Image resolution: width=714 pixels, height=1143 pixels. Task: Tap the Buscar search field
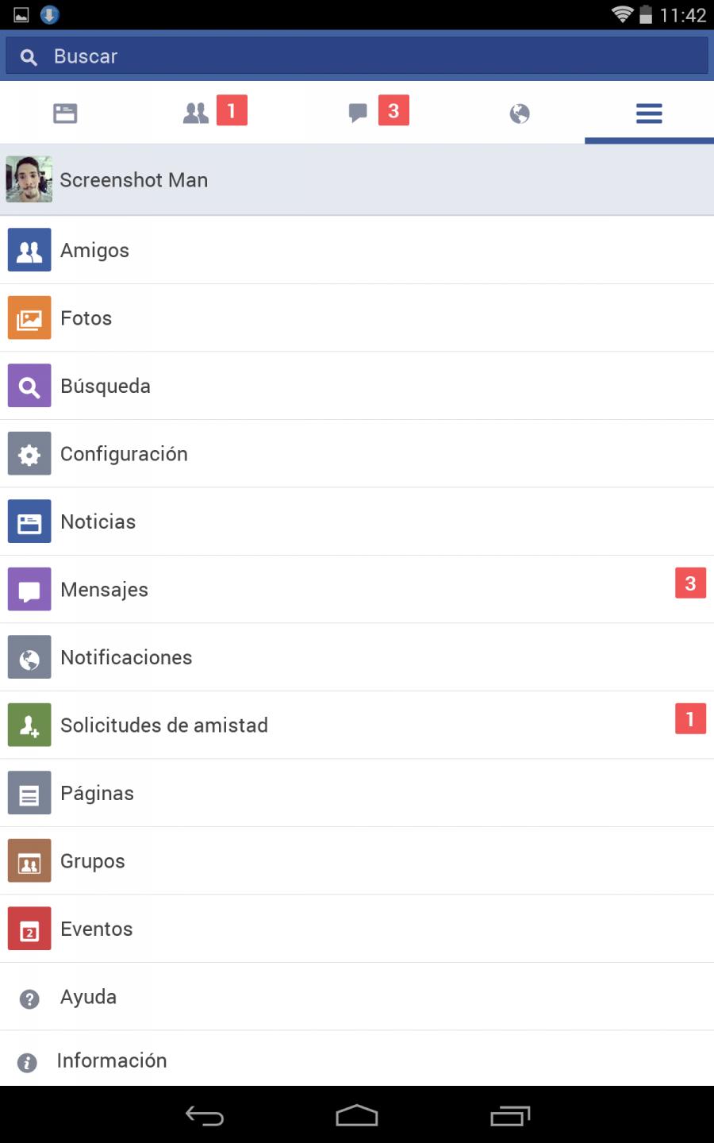tap(357, 56)
